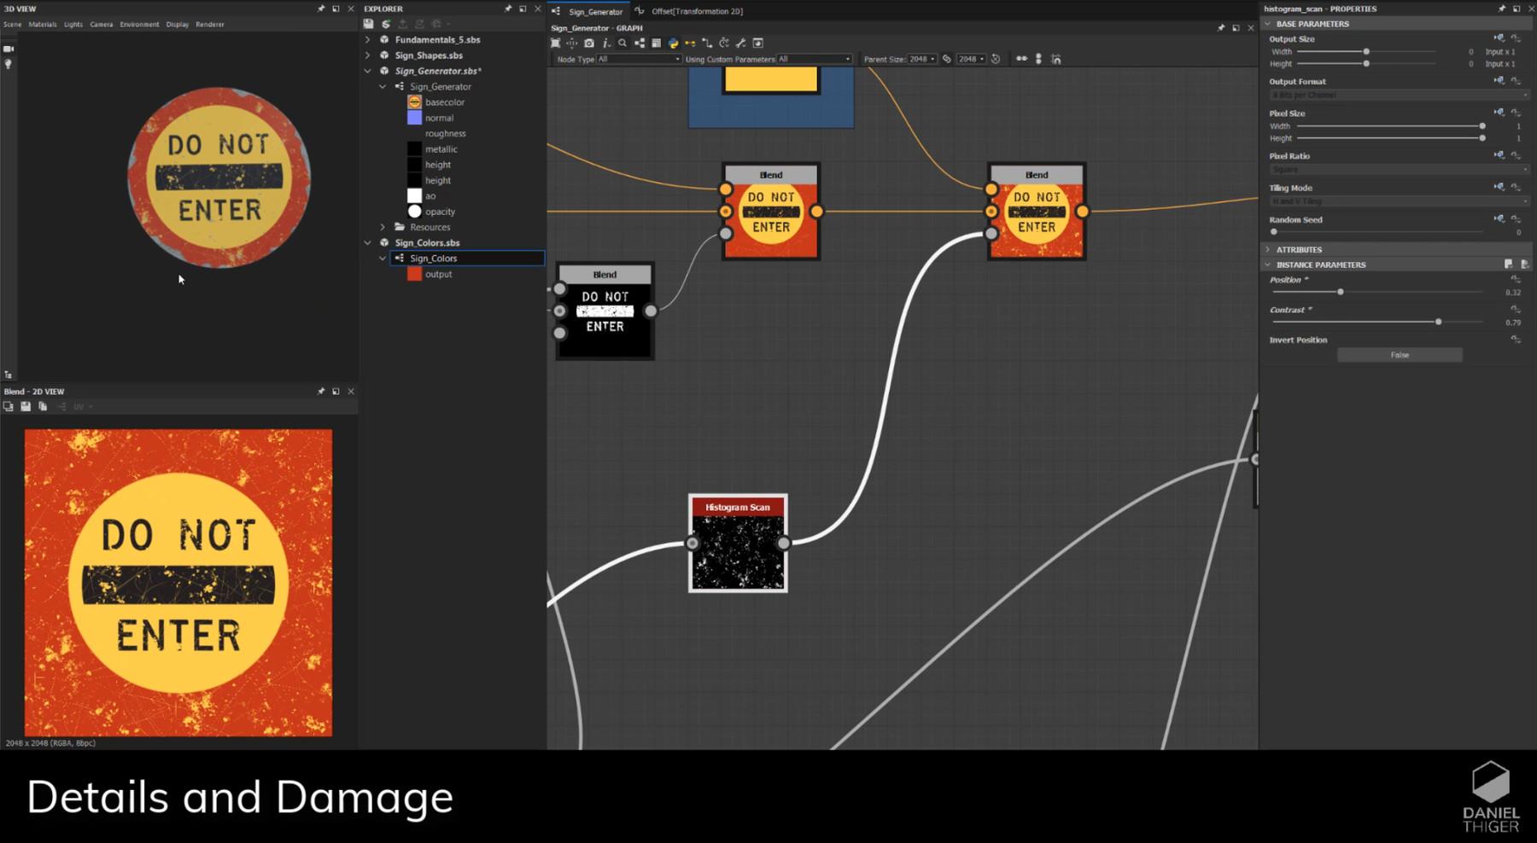The image size is (1537, 843).
Task: Click the save icon in the 2D view
Action: coord(25,407)
